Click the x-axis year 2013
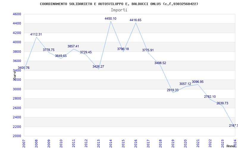This screenshot has height=149, width=238. click(x=98, y=143)
